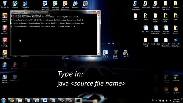Open the Physics Project folder
The height and width of the screenshot is (103, 183).
156,18
